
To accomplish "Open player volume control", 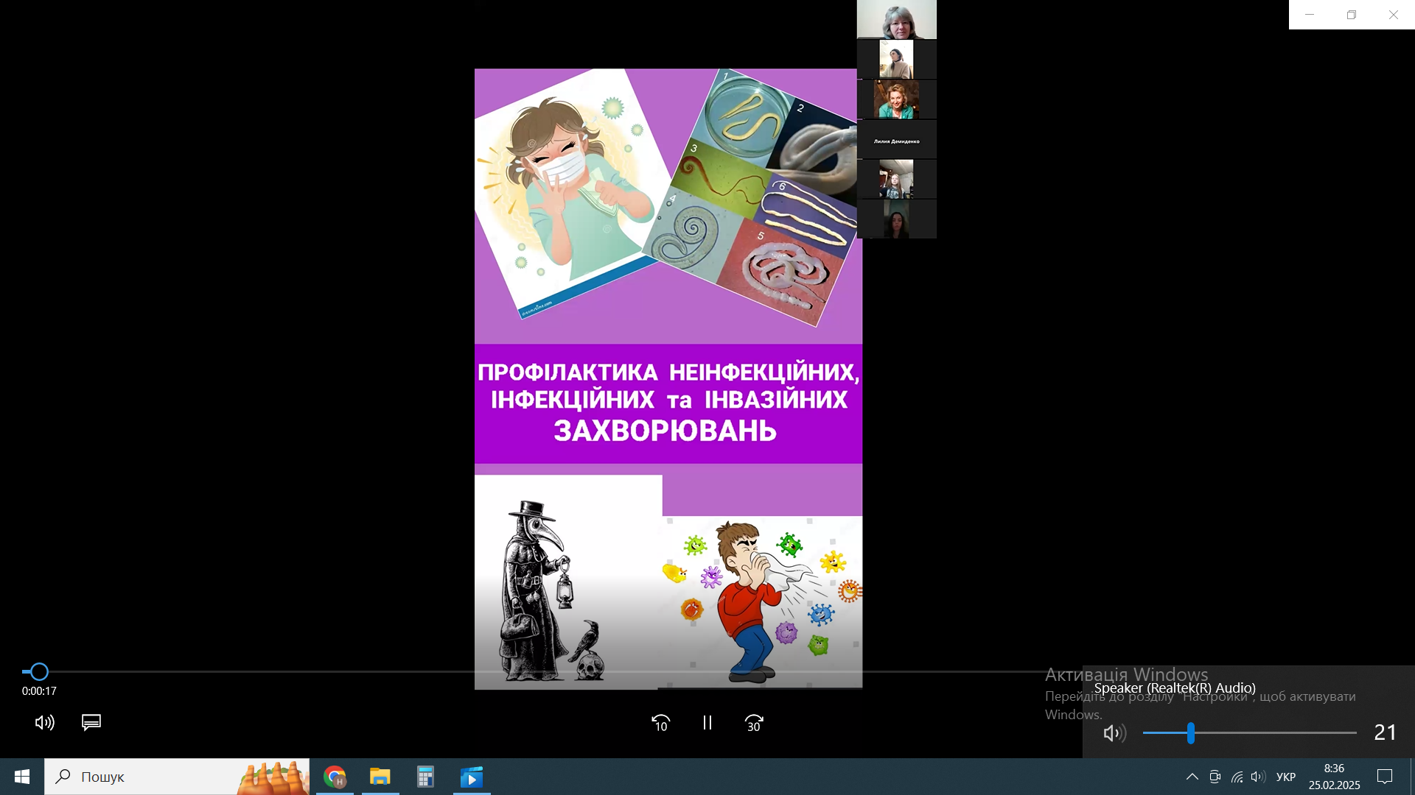I will click(x=44, y=723).
